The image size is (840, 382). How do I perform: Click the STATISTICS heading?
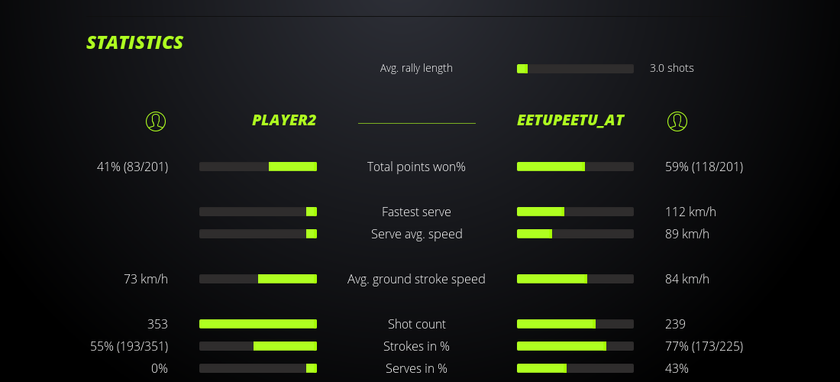135,43
